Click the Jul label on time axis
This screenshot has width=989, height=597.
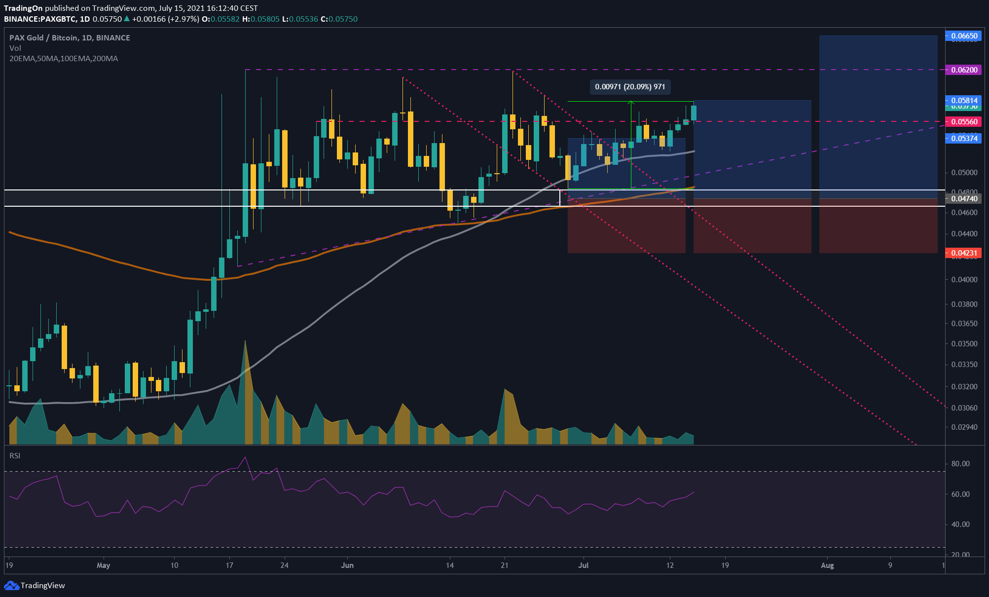pos(584,565)
